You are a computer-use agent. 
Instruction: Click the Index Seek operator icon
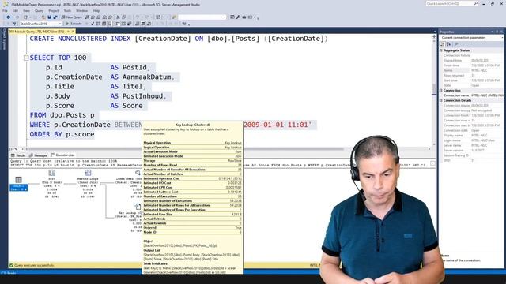138,173
